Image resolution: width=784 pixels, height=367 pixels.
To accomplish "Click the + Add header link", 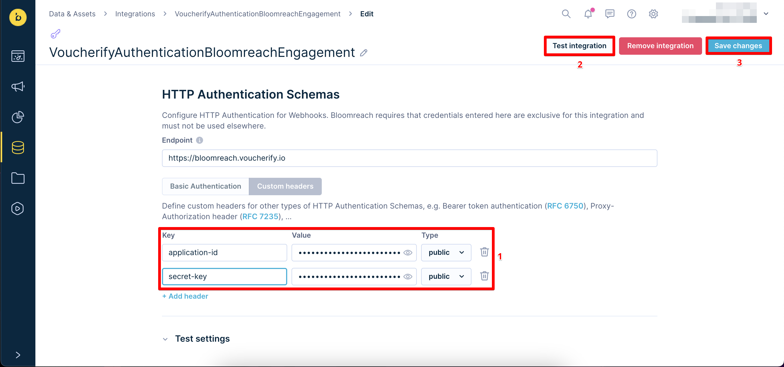I will (185, 296).
